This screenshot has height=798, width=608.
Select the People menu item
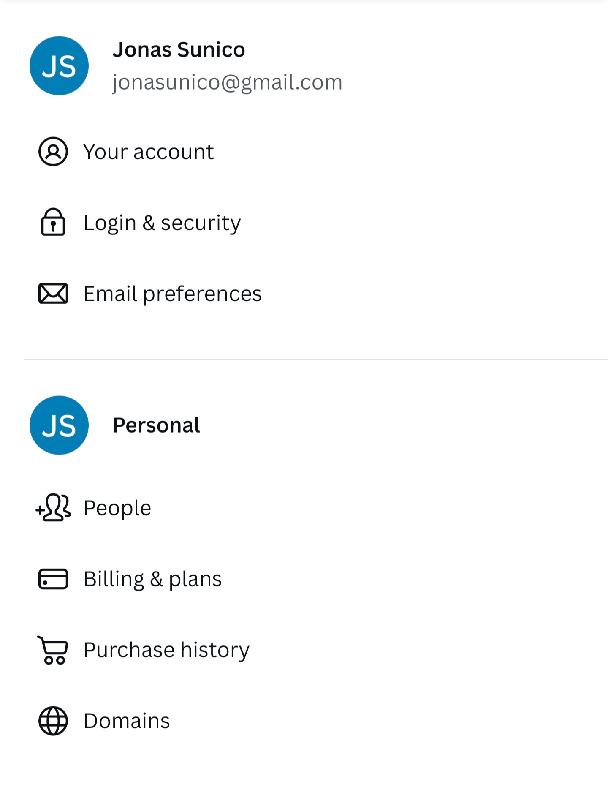(x=117, y=508)
